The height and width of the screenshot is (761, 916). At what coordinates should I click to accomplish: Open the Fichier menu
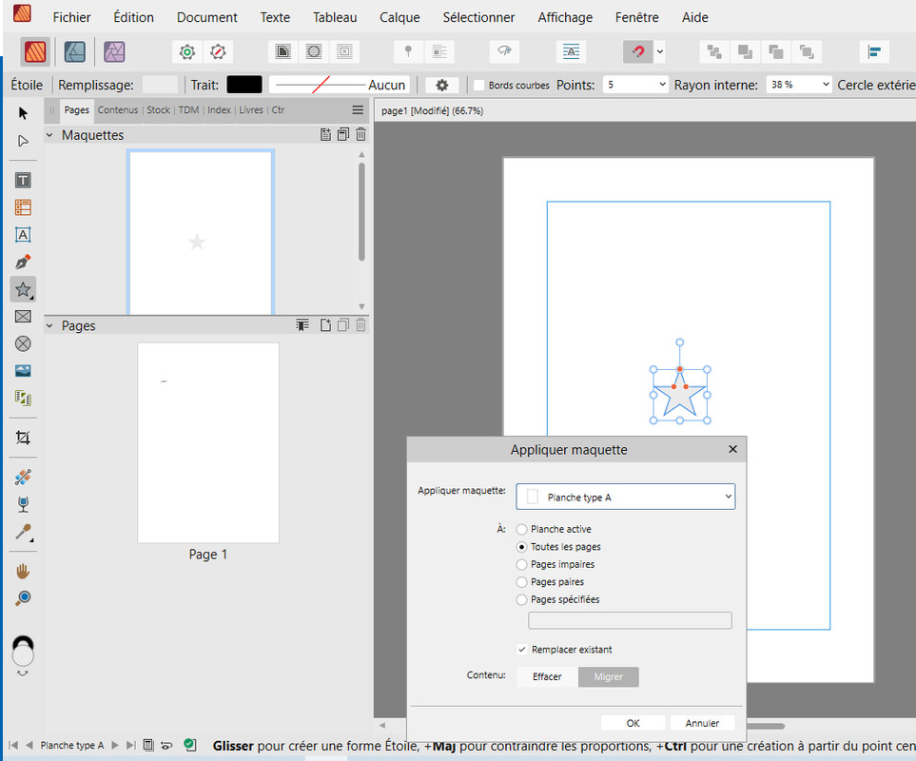(x=72, y=17)
